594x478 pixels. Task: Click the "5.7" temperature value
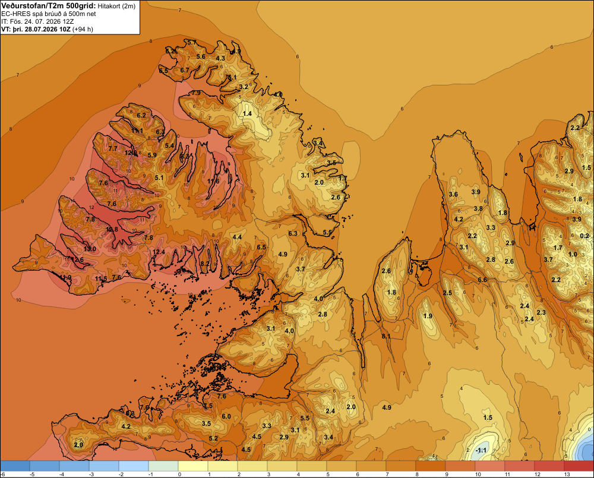(x=192, y=42)
